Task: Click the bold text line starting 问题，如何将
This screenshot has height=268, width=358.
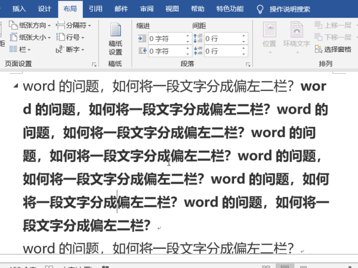Action: [x=169, y=133]
